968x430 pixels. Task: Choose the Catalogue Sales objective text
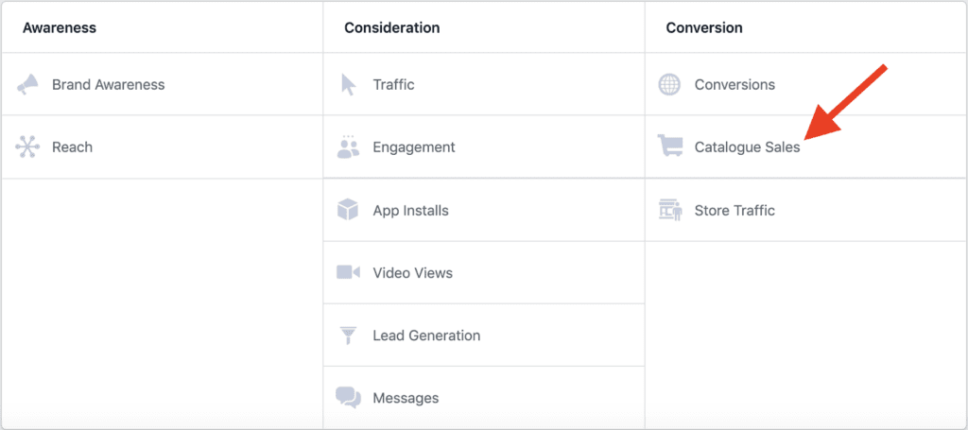point(747,147)
